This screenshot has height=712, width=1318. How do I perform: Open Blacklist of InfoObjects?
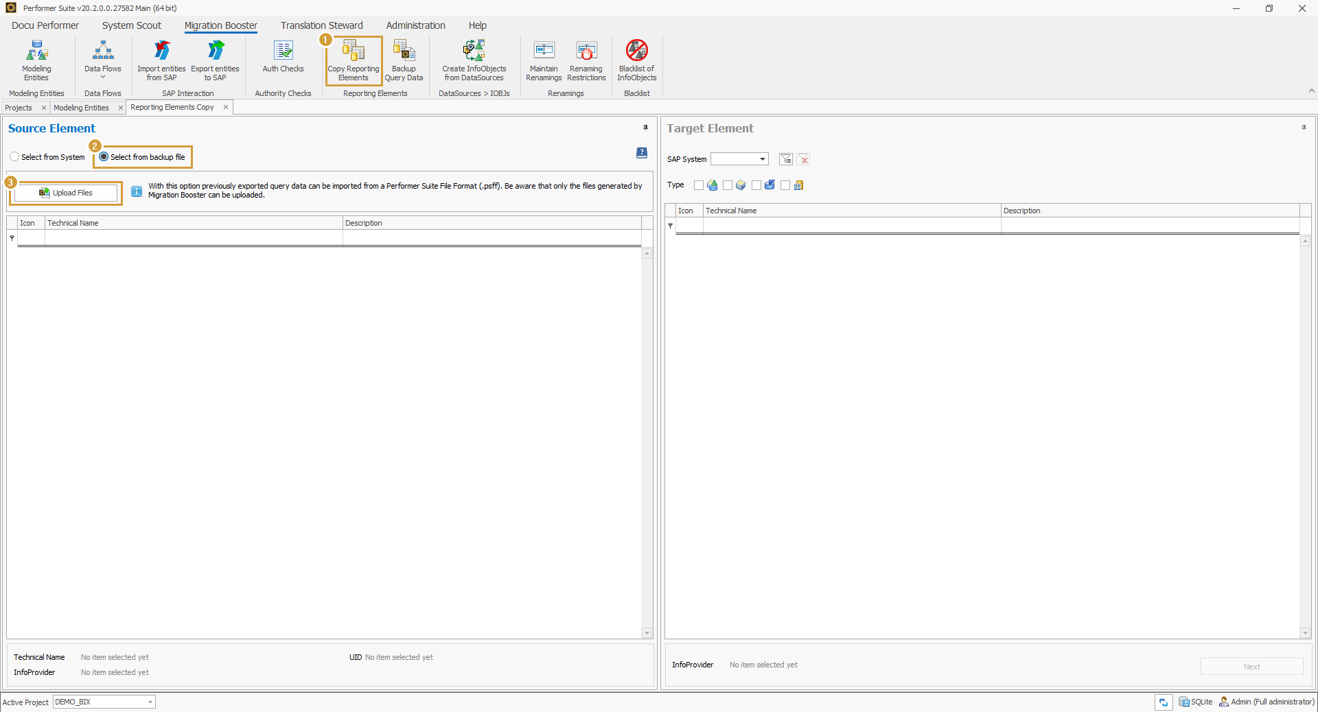pos(636,62)
